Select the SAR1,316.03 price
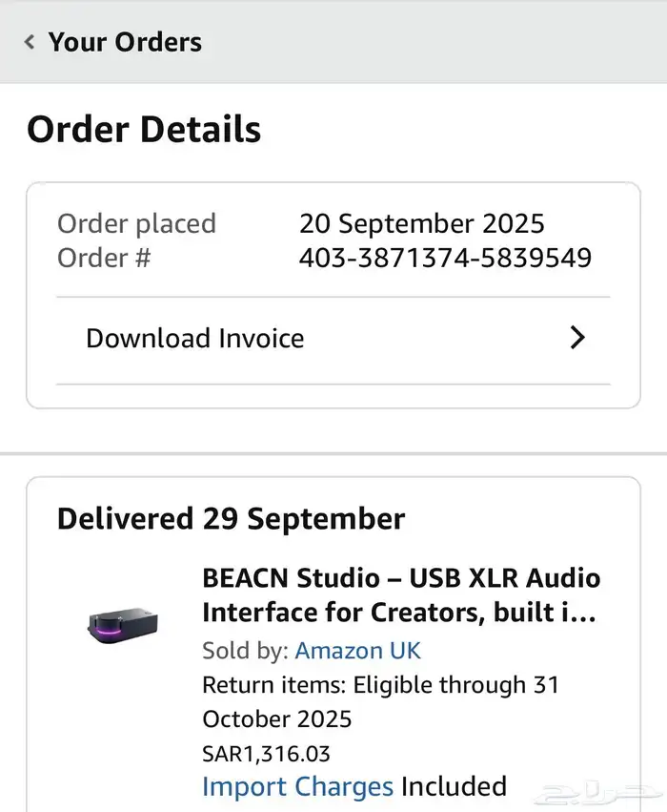This screenshot has height=812, width=667. coord(266,754)
